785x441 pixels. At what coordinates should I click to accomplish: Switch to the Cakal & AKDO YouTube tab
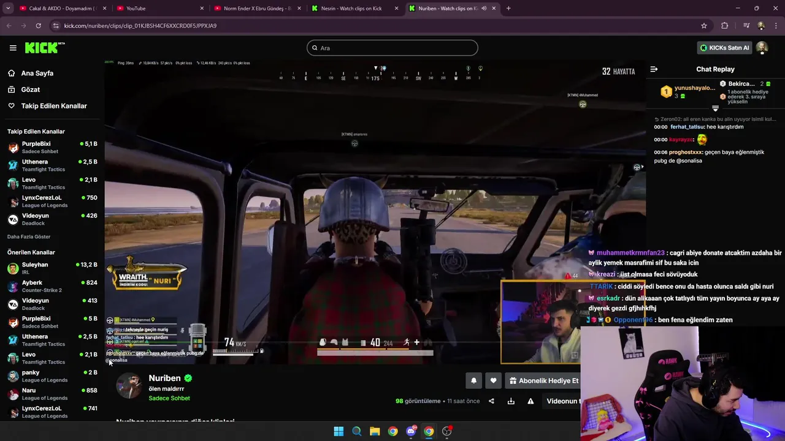63,9
